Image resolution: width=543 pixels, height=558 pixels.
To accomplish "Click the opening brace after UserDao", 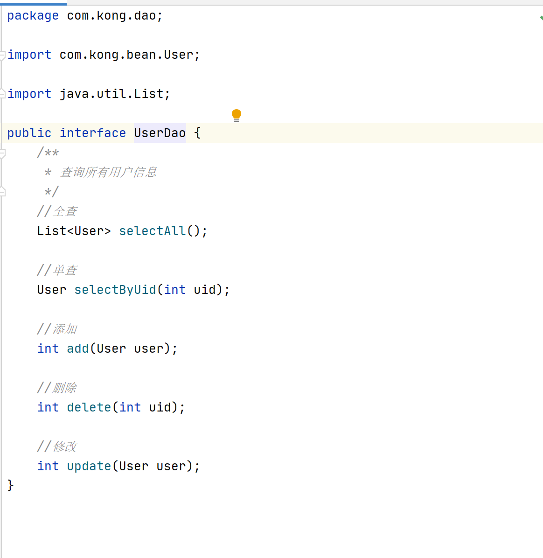I will point(197,133).
